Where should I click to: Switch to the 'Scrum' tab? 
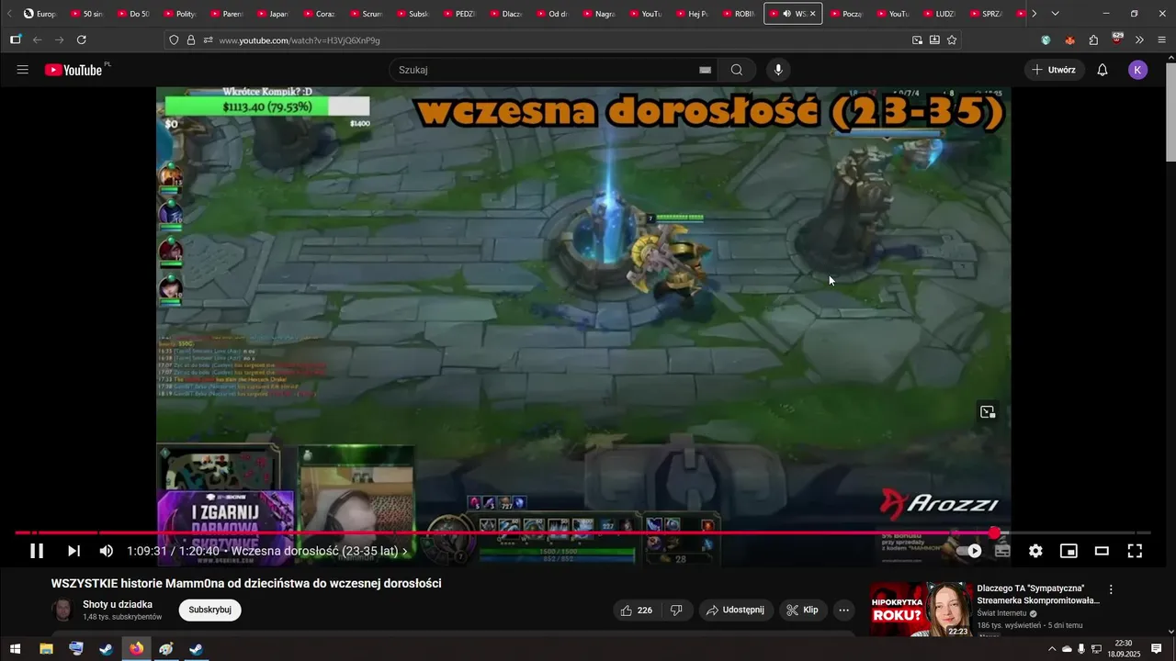coord(367,14)
